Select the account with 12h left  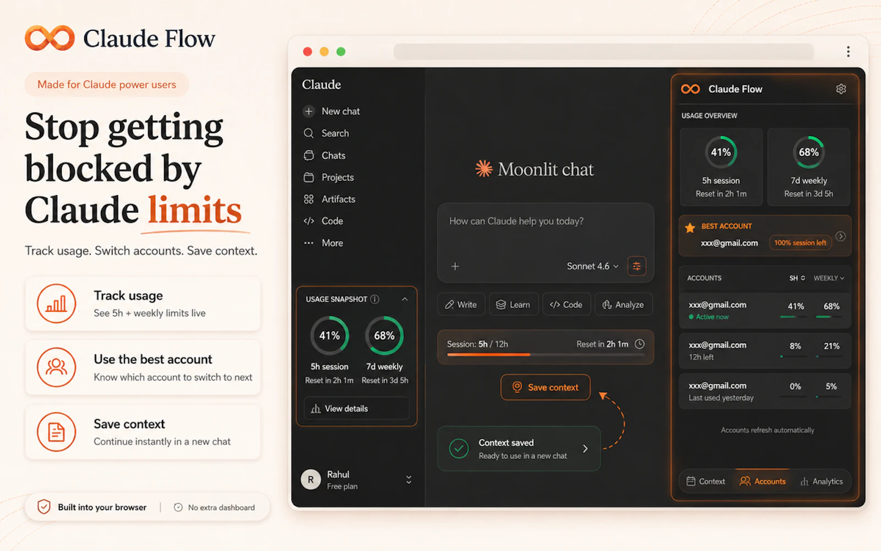(x=765, y=350)
